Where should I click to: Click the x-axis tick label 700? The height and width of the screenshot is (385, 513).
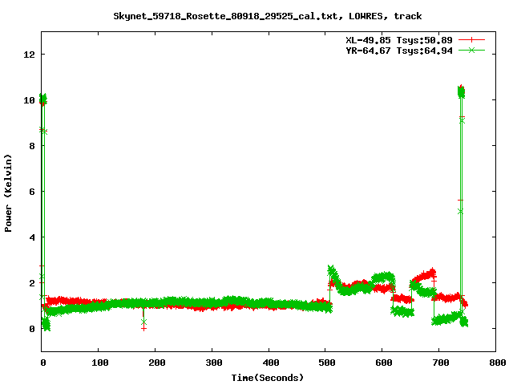coord(440,363)
